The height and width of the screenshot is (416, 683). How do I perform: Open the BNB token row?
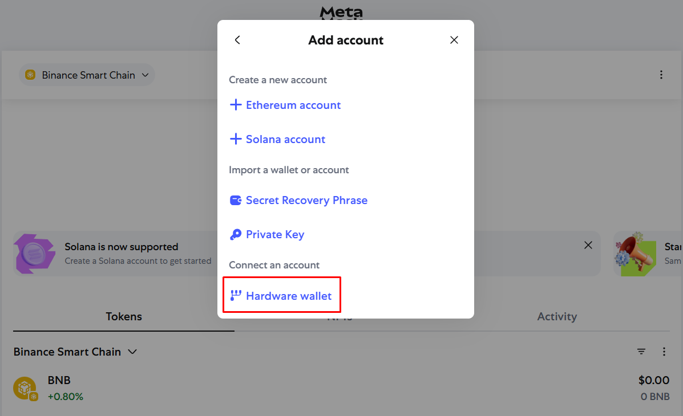341,388
